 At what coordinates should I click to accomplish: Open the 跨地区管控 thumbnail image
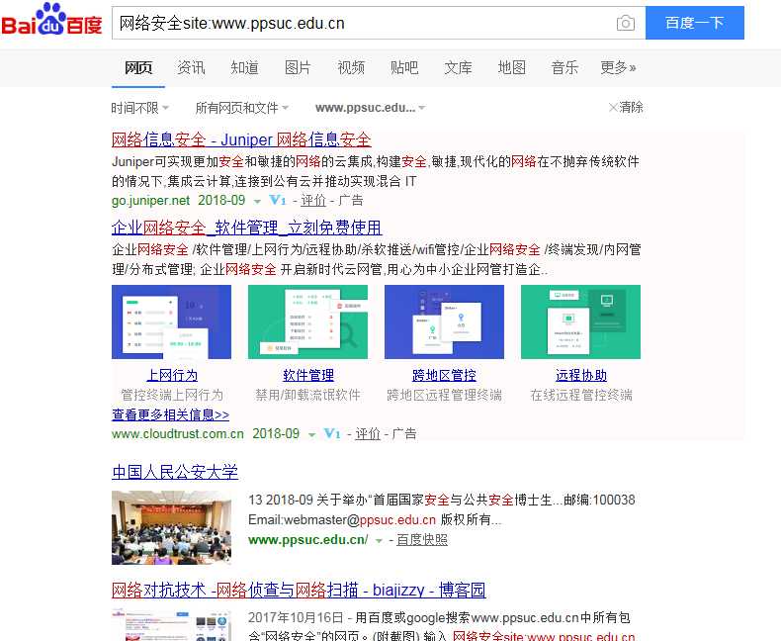tap(444, 322)
